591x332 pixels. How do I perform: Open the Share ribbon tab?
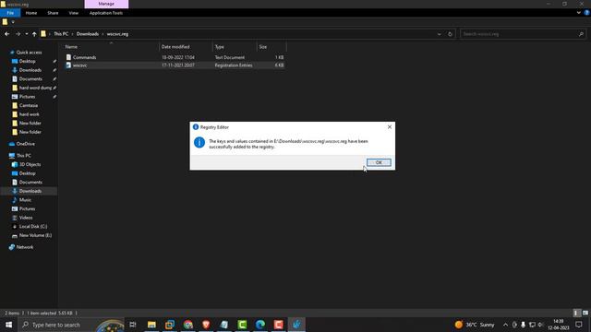tap(53, 13)
